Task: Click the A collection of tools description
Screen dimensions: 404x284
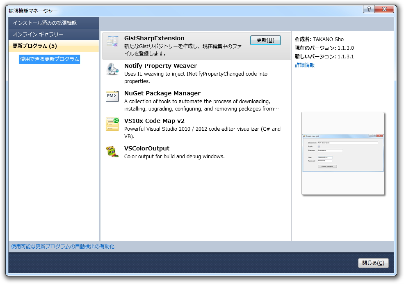Action: coord(201,105)
